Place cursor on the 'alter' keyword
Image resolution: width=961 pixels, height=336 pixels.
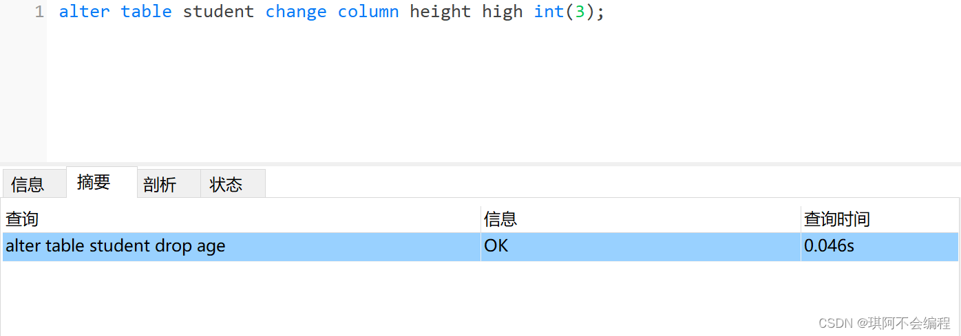pyautogui.click(x=85, y=12)
